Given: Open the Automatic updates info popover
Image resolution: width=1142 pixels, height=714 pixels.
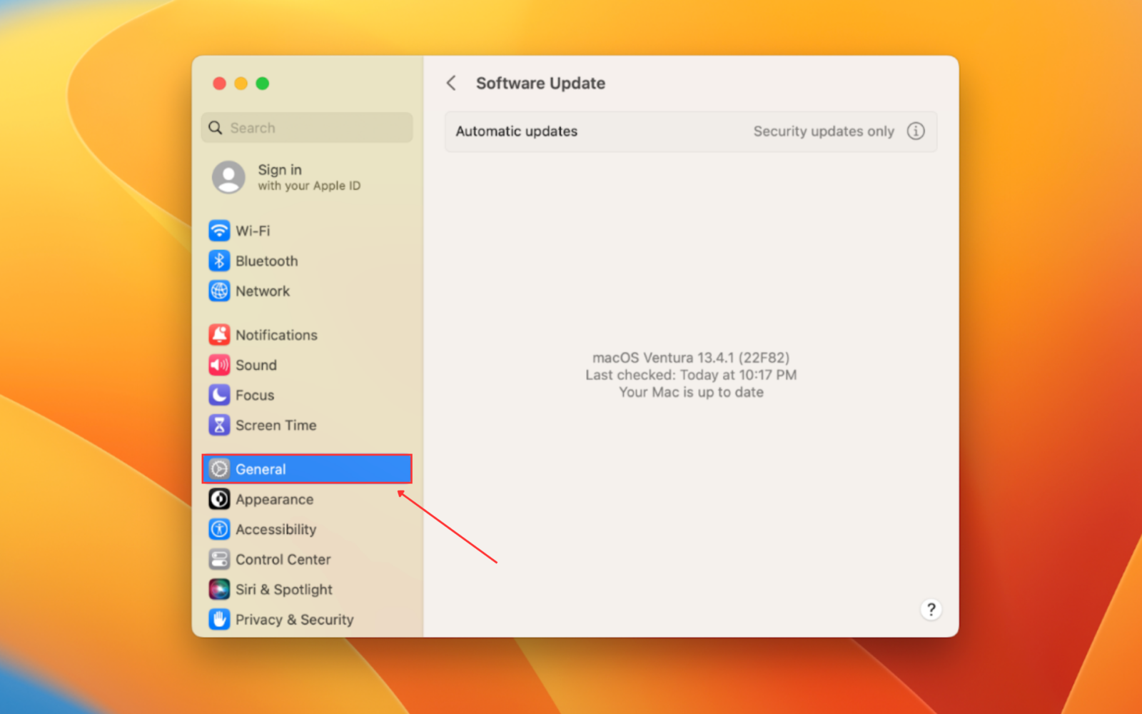Looking at the screenshot, I should (916, 131).
